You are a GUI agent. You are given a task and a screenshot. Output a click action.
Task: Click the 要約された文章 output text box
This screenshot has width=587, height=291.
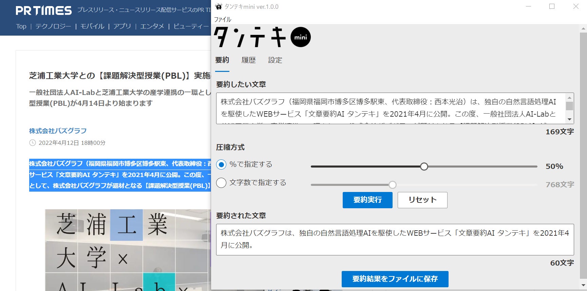pos(395,239)
